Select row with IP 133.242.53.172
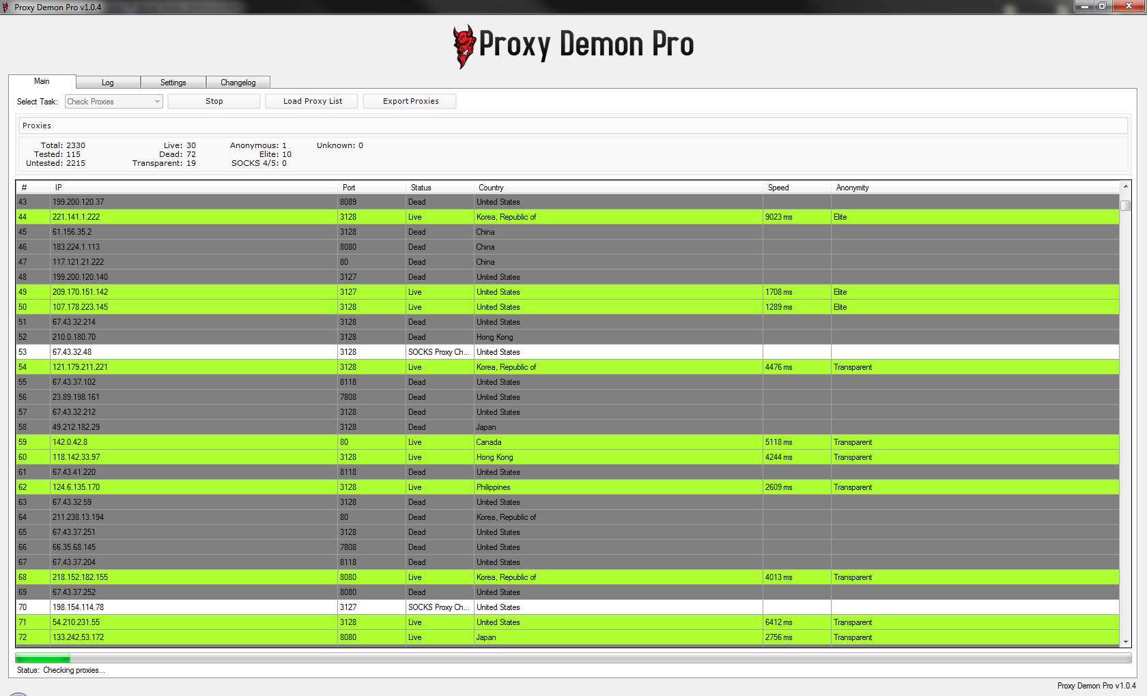Viewport: 1147px width, 696px height. point(567,637)
